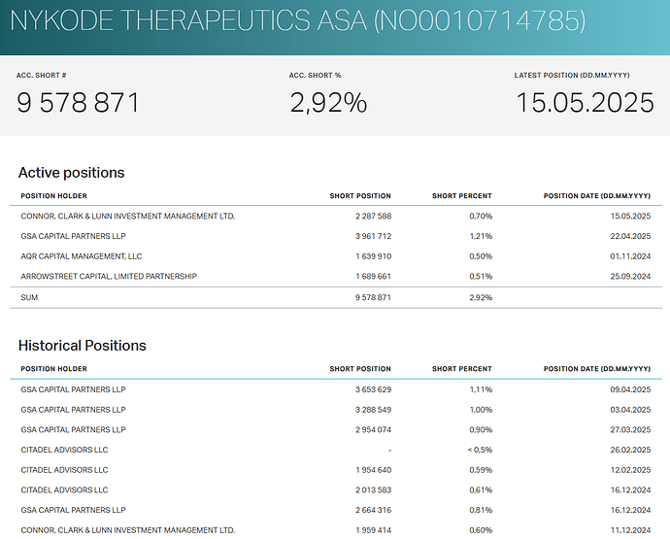Click the 0,50% short percent cell

pyautogui.click(x=481, y=256)
